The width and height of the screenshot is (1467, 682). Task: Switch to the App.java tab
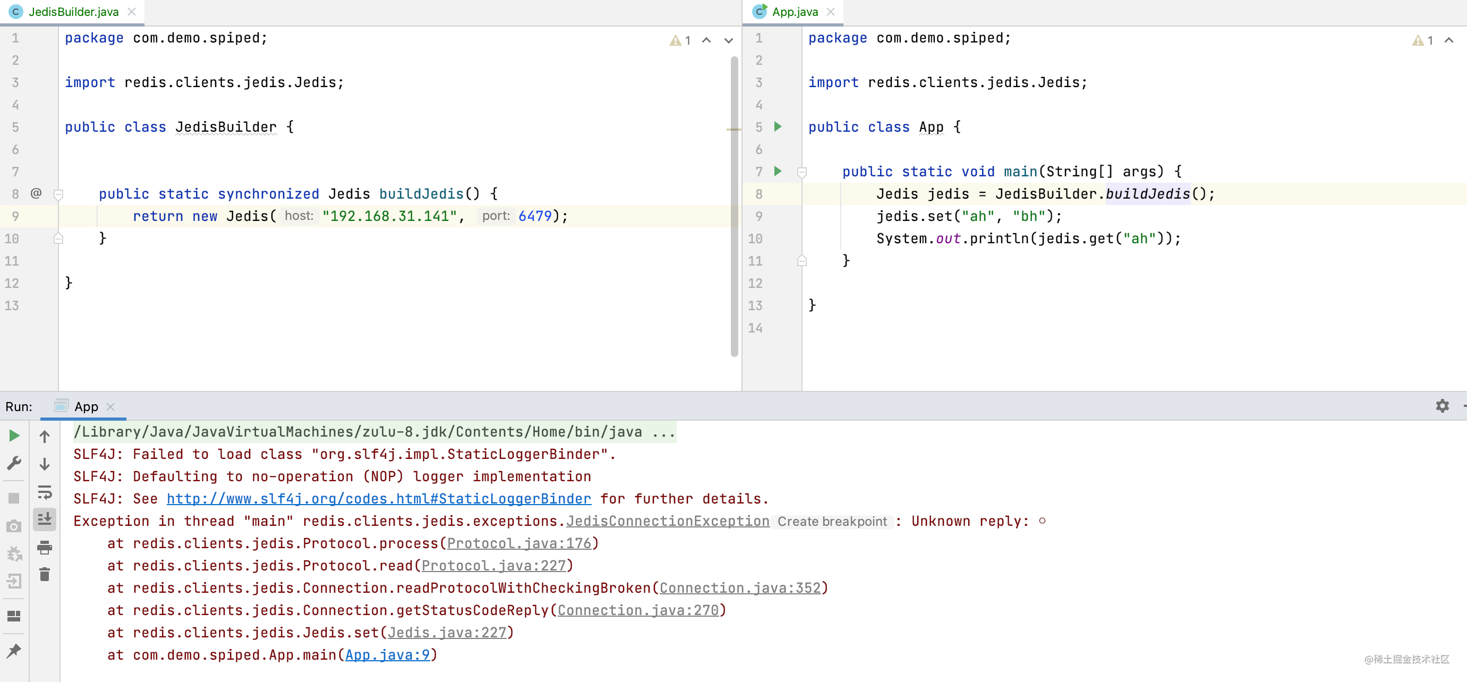click(x=795, y=12)
